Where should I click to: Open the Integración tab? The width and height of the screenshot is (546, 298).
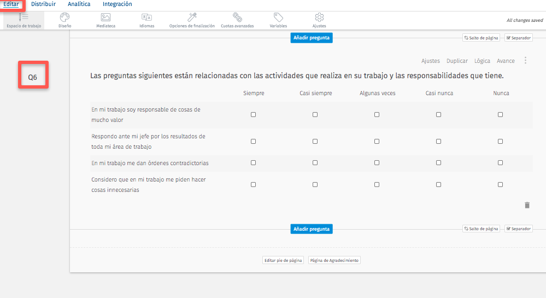point(117,4)
